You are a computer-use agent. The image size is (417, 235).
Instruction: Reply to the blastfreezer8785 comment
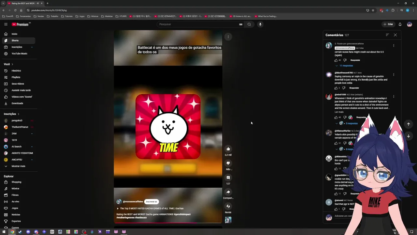(x=354, y=88)
